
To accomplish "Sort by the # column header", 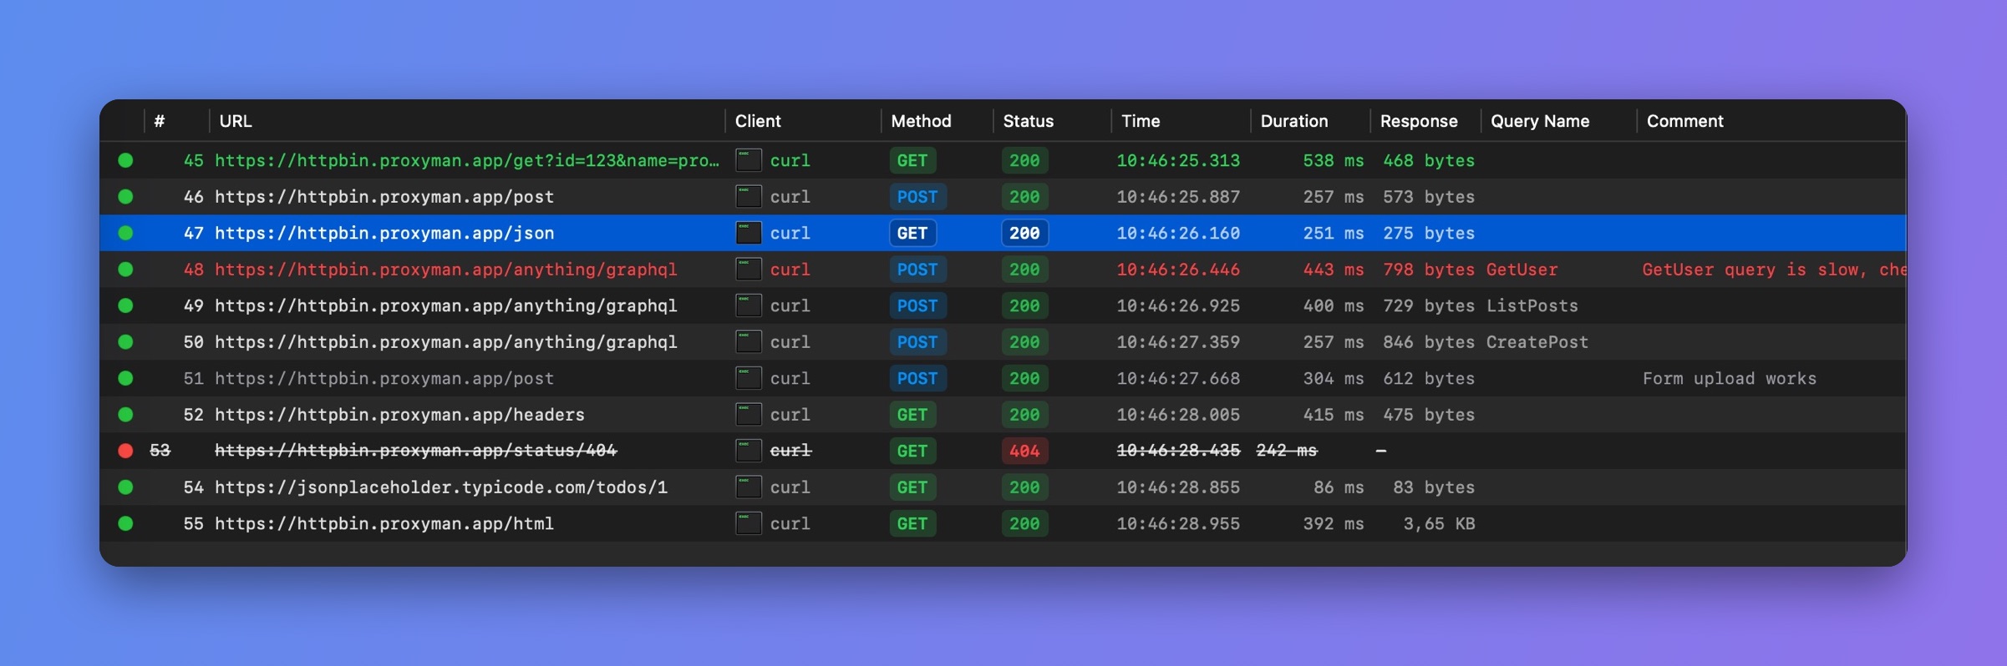I will pos(160,121).
